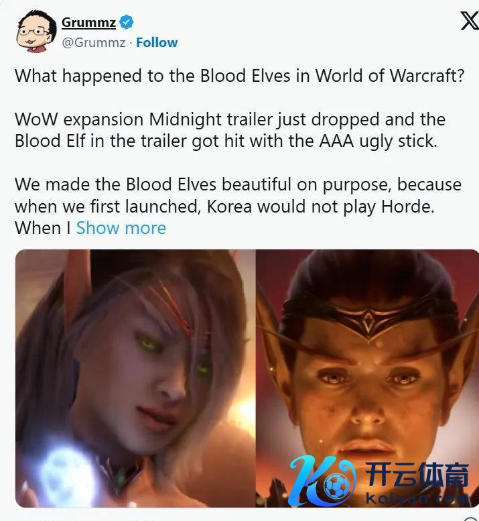
Task: Follow the Grummz account
Action: 157,42
